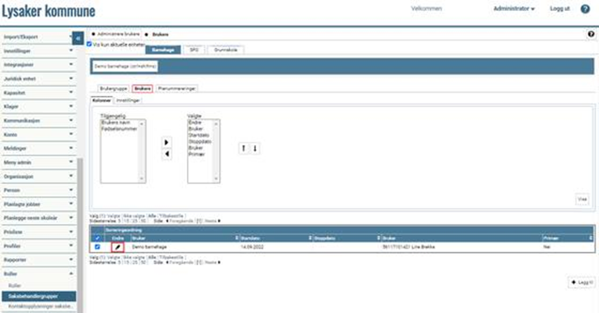Click the left arrow to remove a column

(x=166, y=154)
